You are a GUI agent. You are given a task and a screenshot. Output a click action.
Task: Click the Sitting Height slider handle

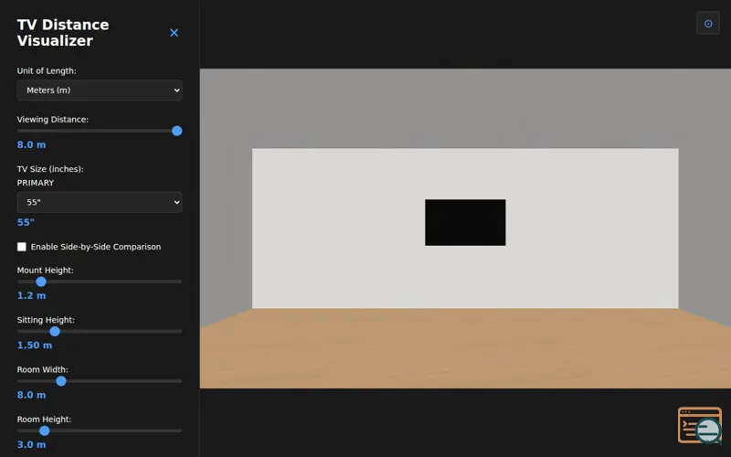click(55, 332)
